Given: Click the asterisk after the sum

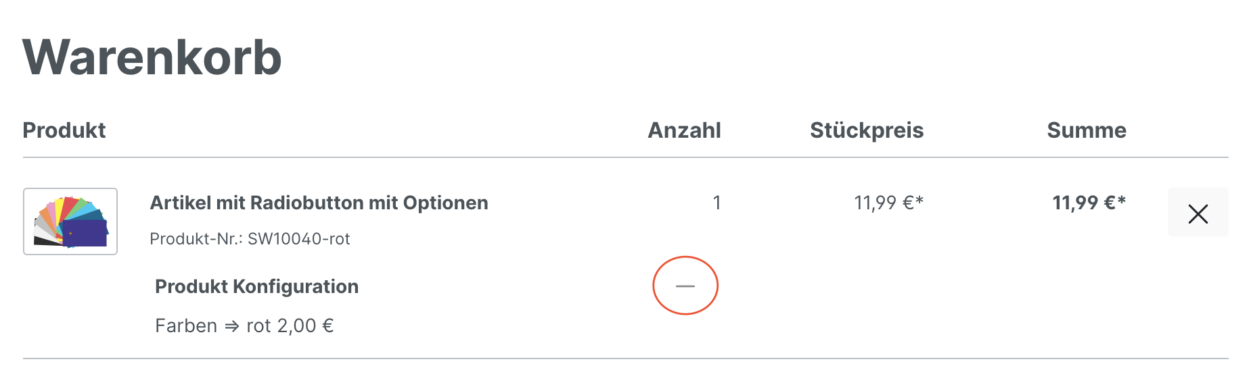Looking at the screenshot, I should [x=1121, y=201].
